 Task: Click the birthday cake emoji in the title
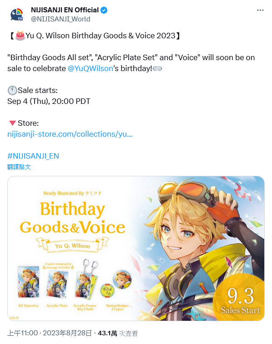[20, 36]
